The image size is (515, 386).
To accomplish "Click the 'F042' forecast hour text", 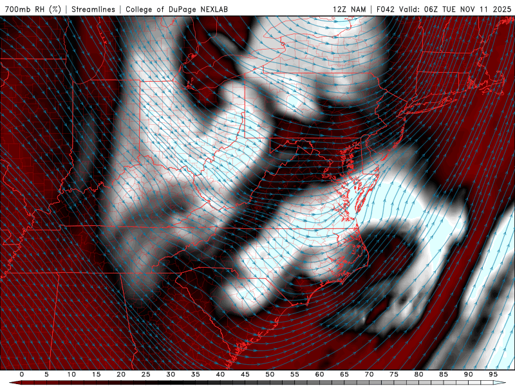I will pos(385,9).
